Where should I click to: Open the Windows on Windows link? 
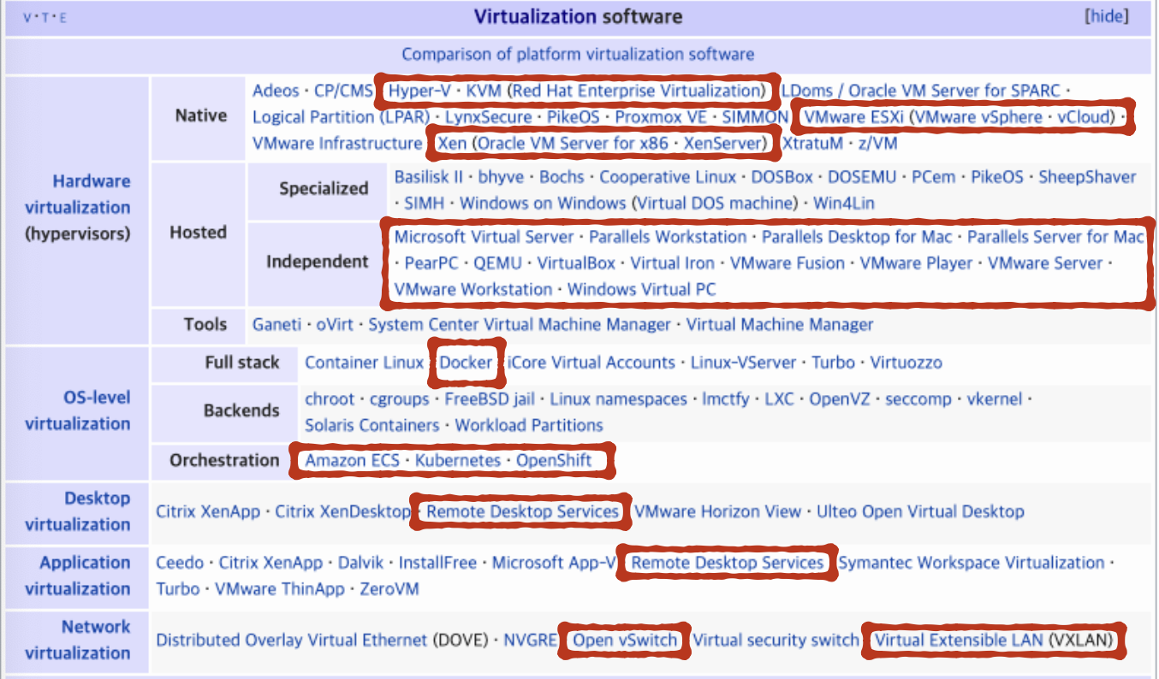543,204
